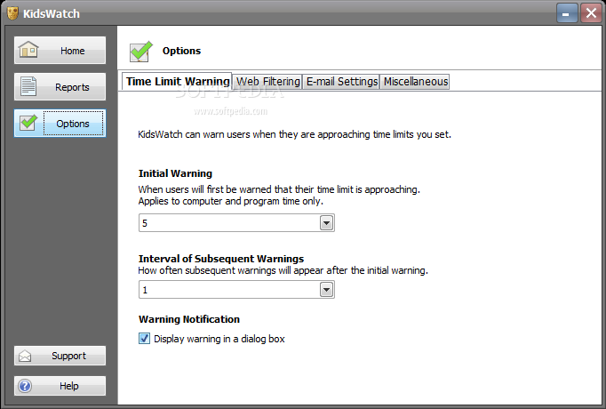
Task: Expand the Interval of Subsequent Warnings arrow
Action: (327, 290)
